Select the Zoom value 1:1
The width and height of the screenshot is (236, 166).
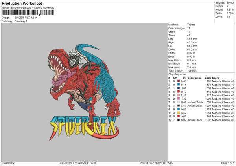228,17
